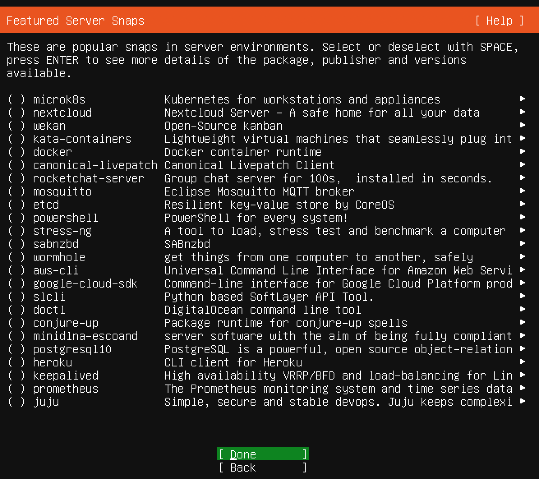Check the sabnzbd checkbox
The image size is (539, 479).
click(16, 244)
